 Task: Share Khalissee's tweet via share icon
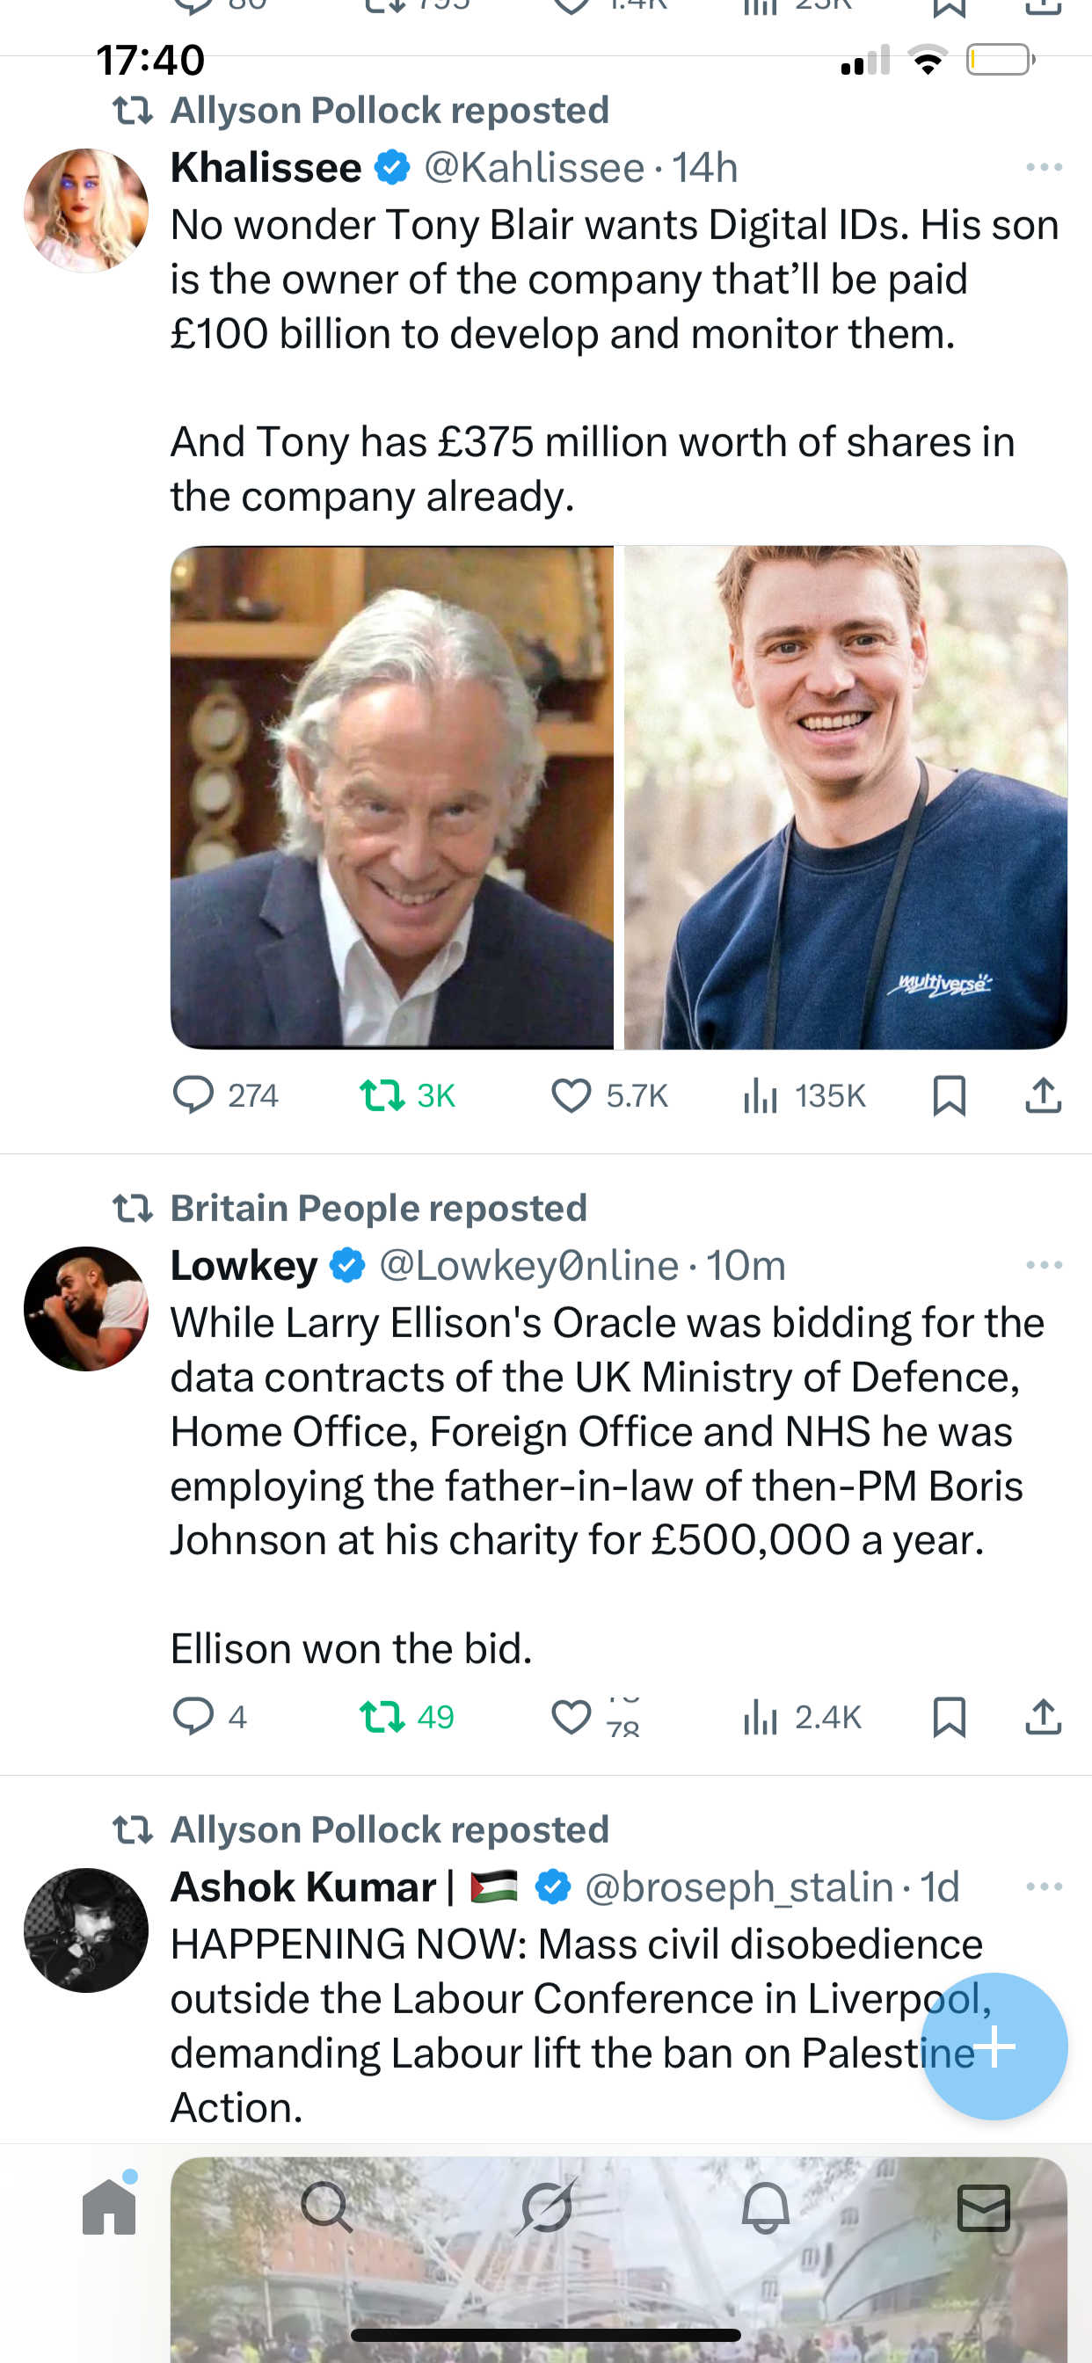pyautogui.click(x=1043, y=1094)
